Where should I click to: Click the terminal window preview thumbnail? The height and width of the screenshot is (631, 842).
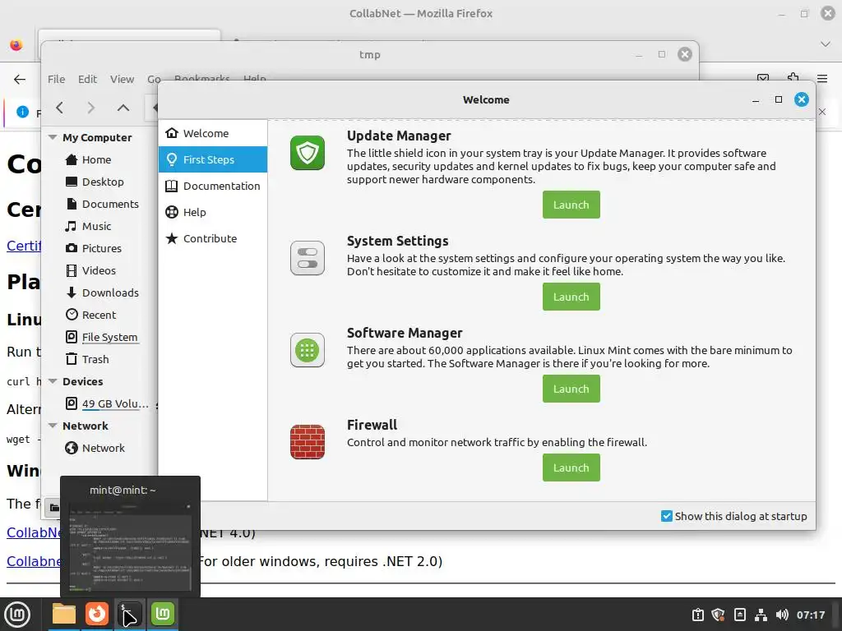click(x=130, y=546)
